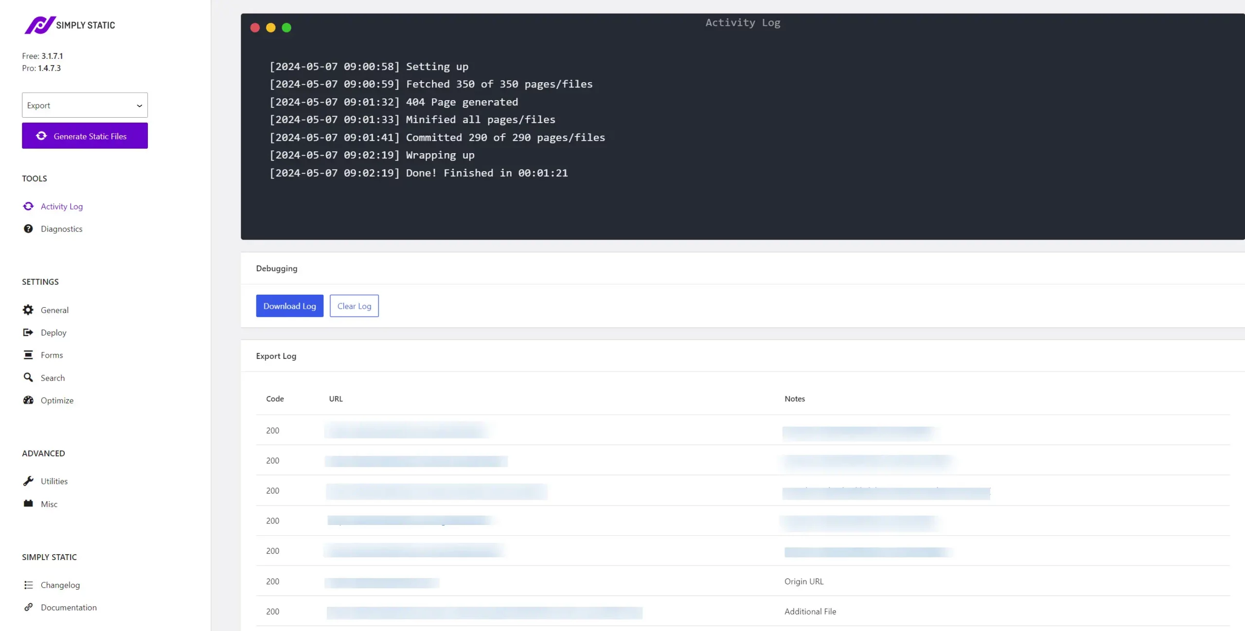Click the Activity Log refresh icon
The width and height of the screenshot is (1245, 631).
tap(28, 206)
